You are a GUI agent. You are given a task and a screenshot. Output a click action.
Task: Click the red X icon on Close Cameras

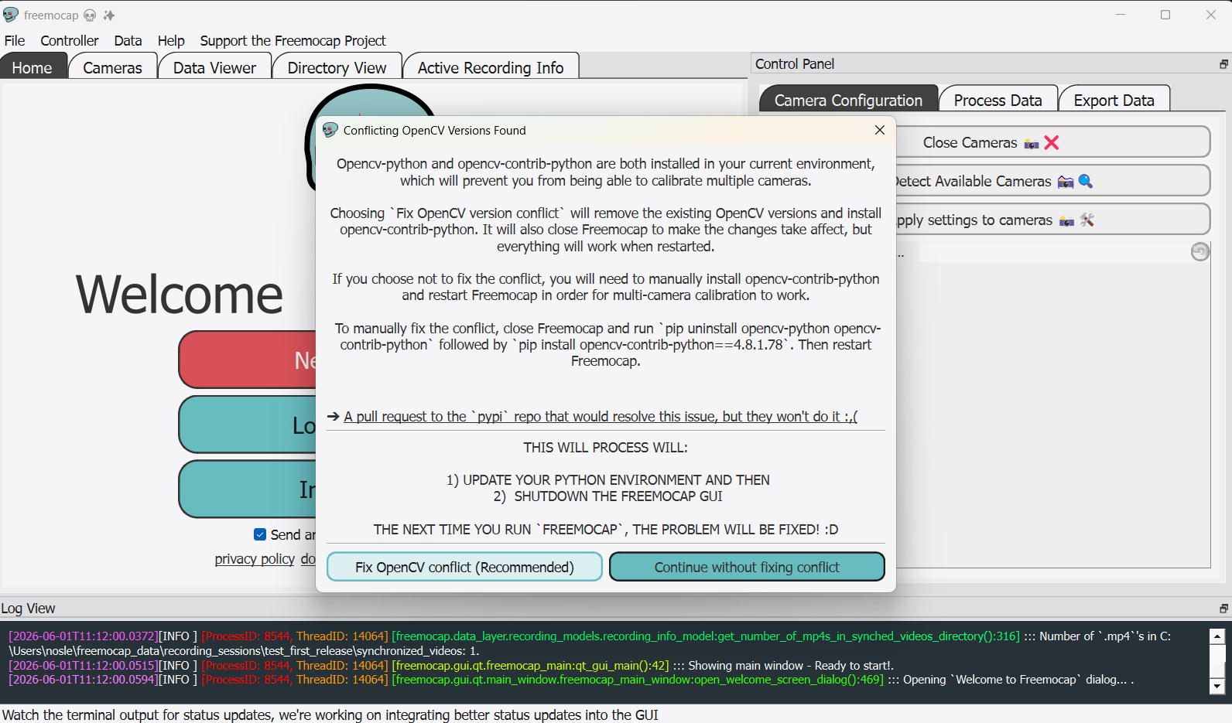click(1051, 142)
